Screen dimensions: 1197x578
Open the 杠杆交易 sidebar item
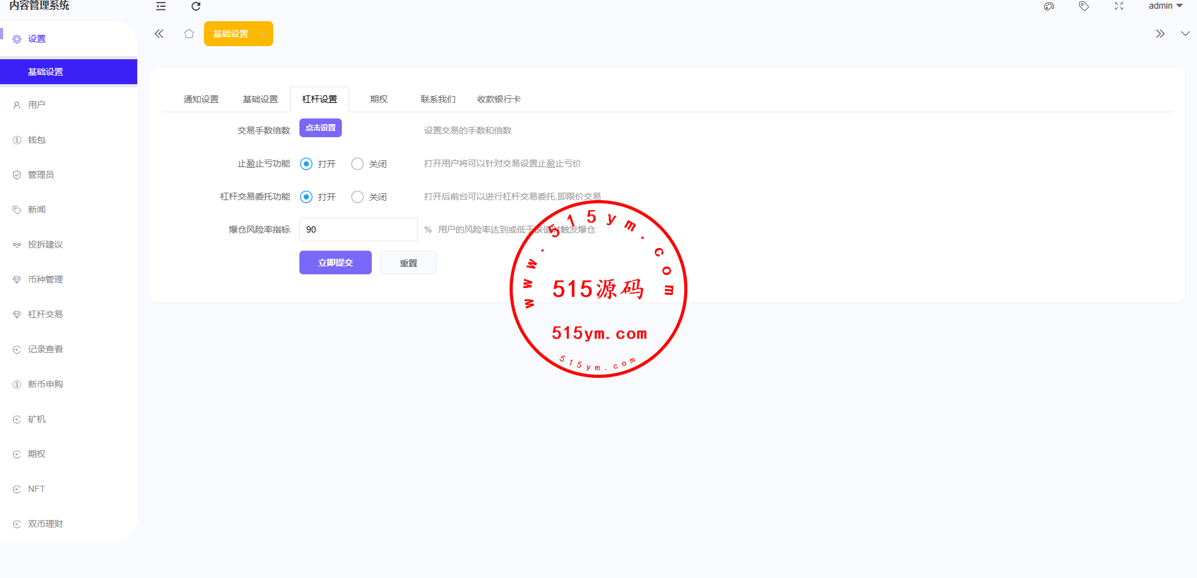(x=45, y=315)
